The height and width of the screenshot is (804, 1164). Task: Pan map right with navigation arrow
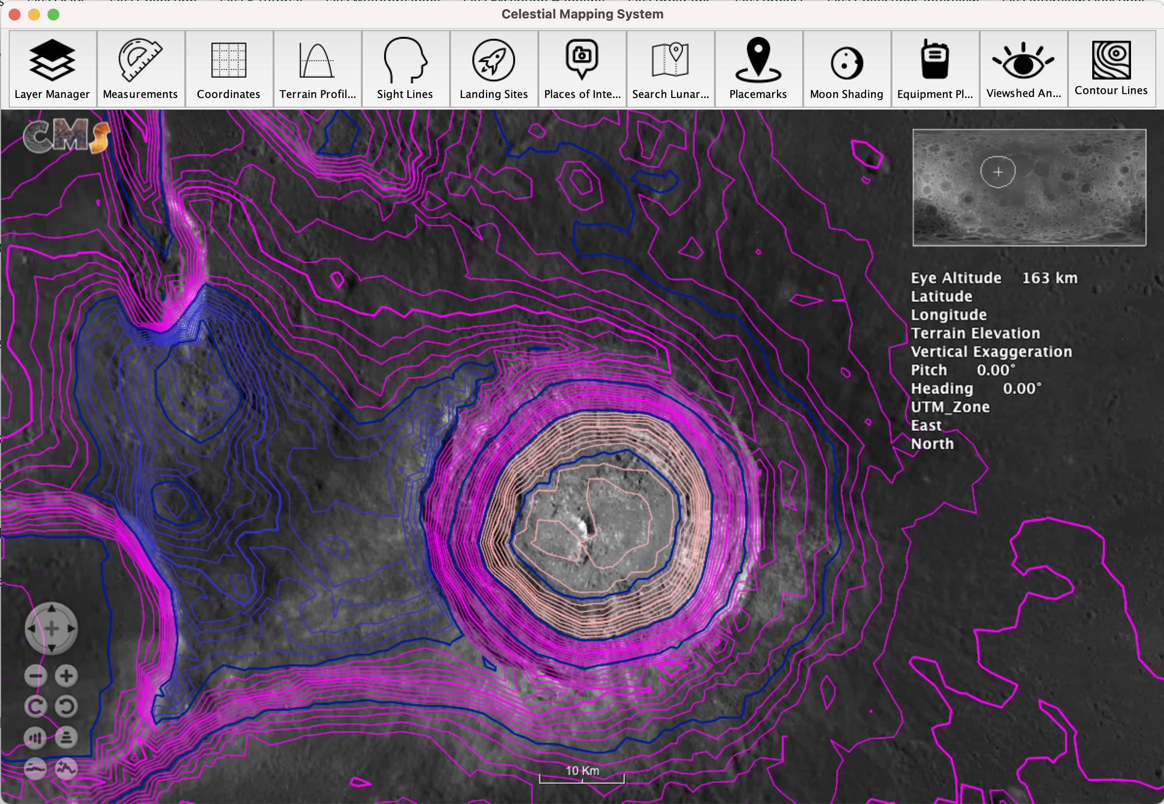[71, 628]
